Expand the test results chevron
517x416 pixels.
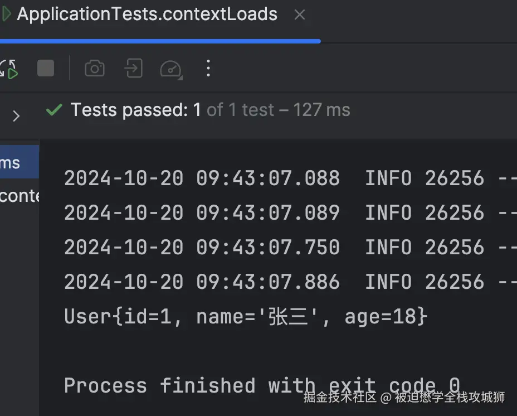pos(16,116)
